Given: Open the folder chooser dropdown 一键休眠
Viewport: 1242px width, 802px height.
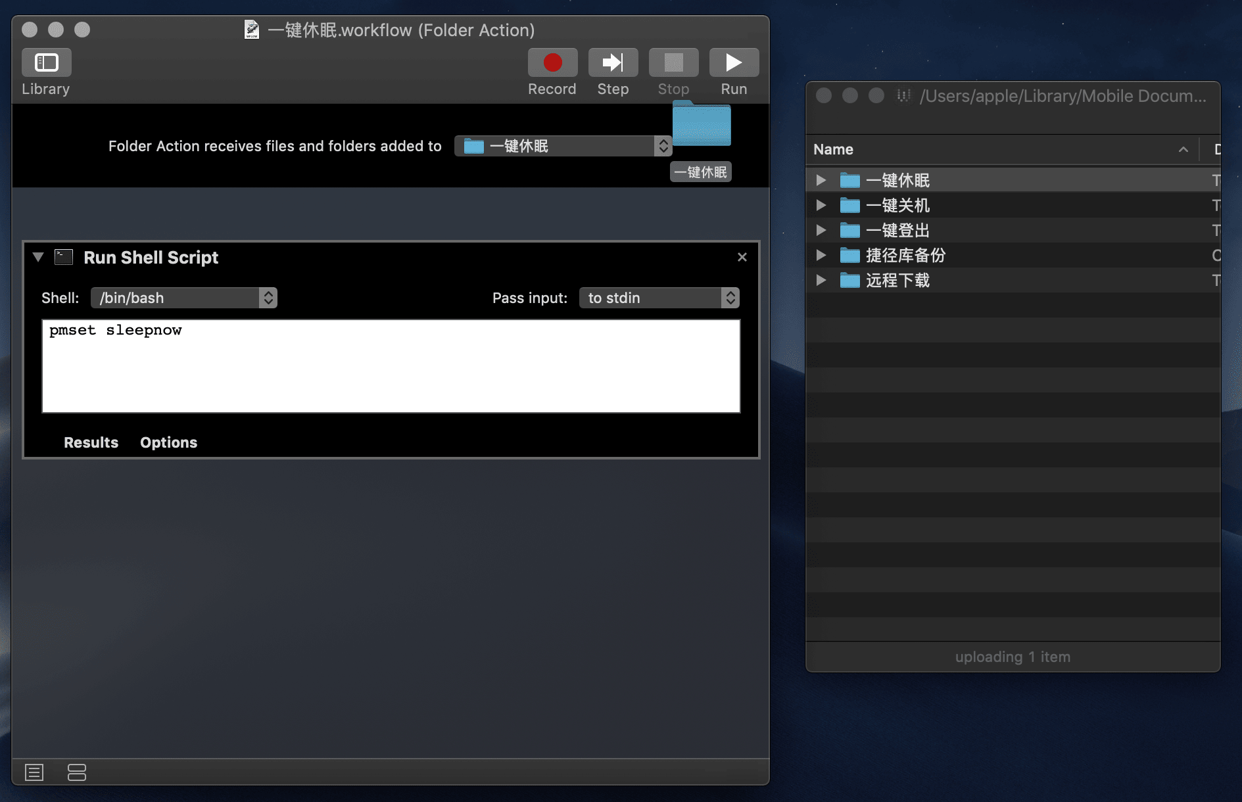Looking at the screenshot, I should 563,146.
